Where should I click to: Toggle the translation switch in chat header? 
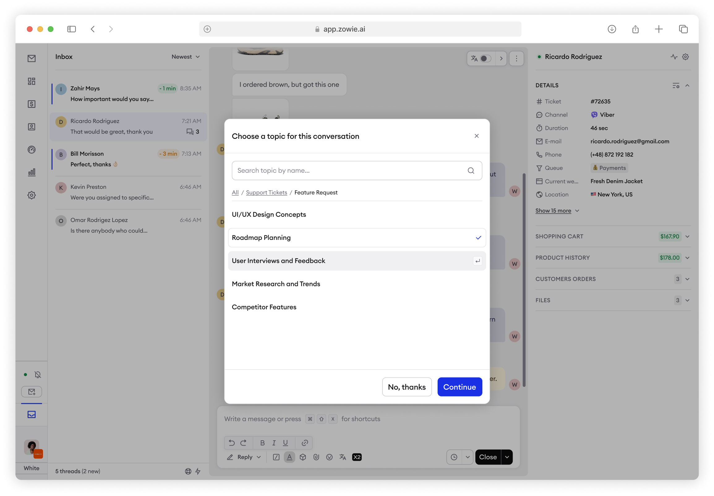pos(485,58)
